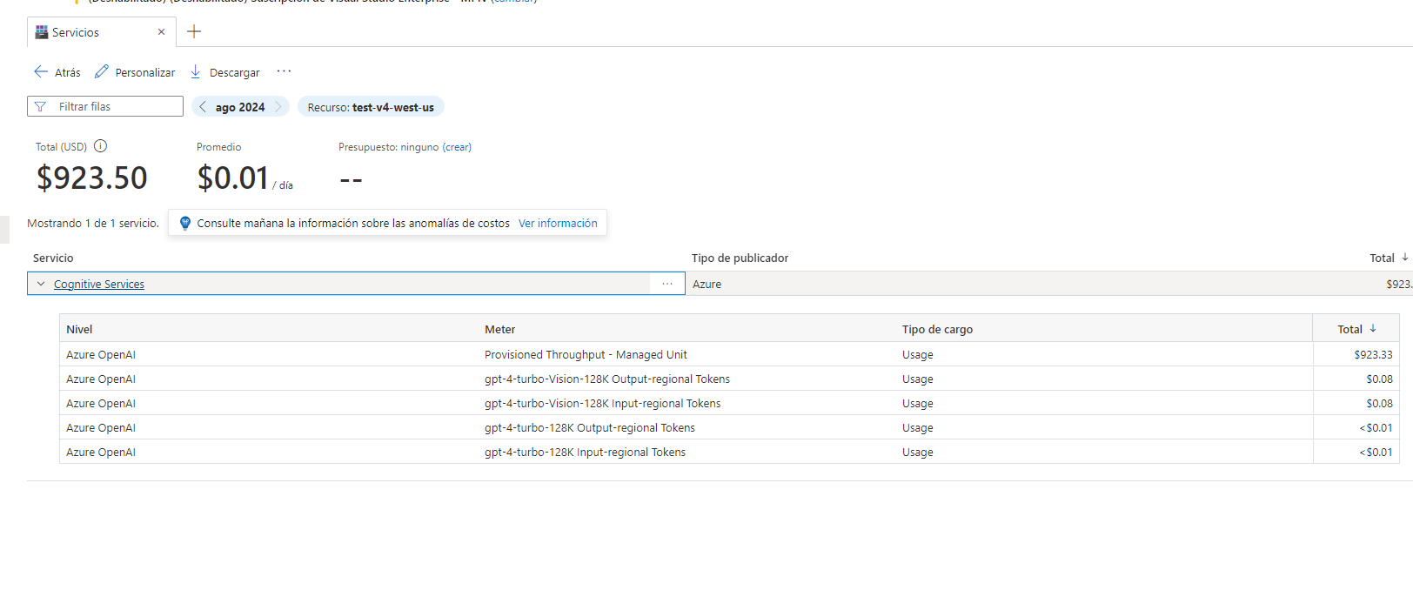Close the Servicios tab
Viewport: 1413px width, 597px height.
(161, 32)
